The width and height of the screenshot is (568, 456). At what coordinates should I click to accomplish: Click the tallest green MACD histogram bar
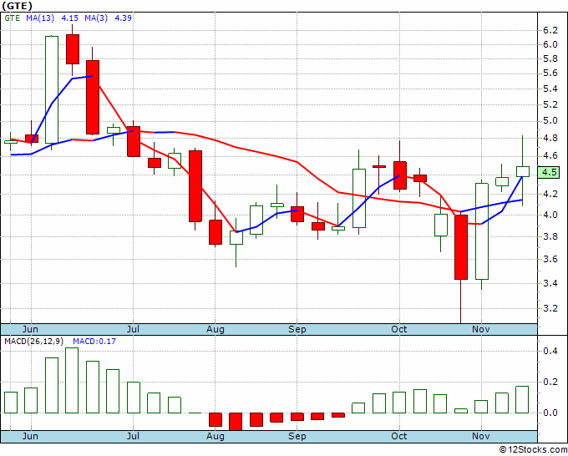[72, 380]
